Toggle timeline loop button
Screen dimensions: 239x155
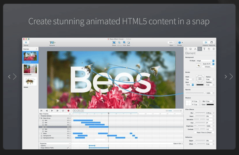coord(63,111)
